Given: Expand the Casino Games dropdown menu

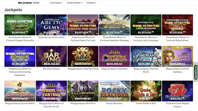Looking at the screenshot, I should coord(75,3).
